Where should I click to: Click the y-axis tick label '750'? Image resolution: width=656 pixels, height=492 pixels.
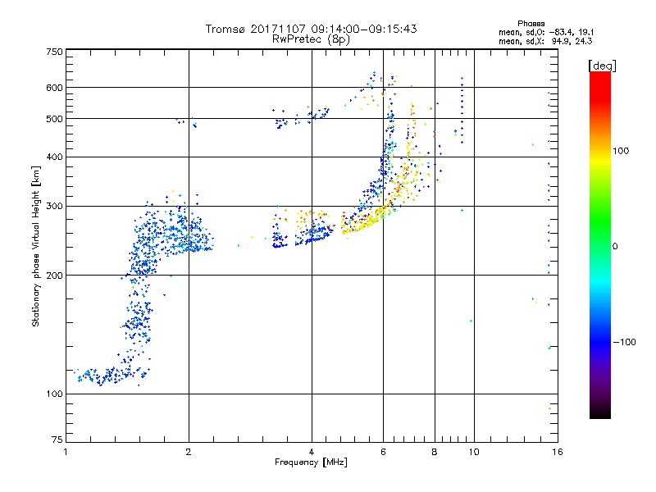(54, 52)
